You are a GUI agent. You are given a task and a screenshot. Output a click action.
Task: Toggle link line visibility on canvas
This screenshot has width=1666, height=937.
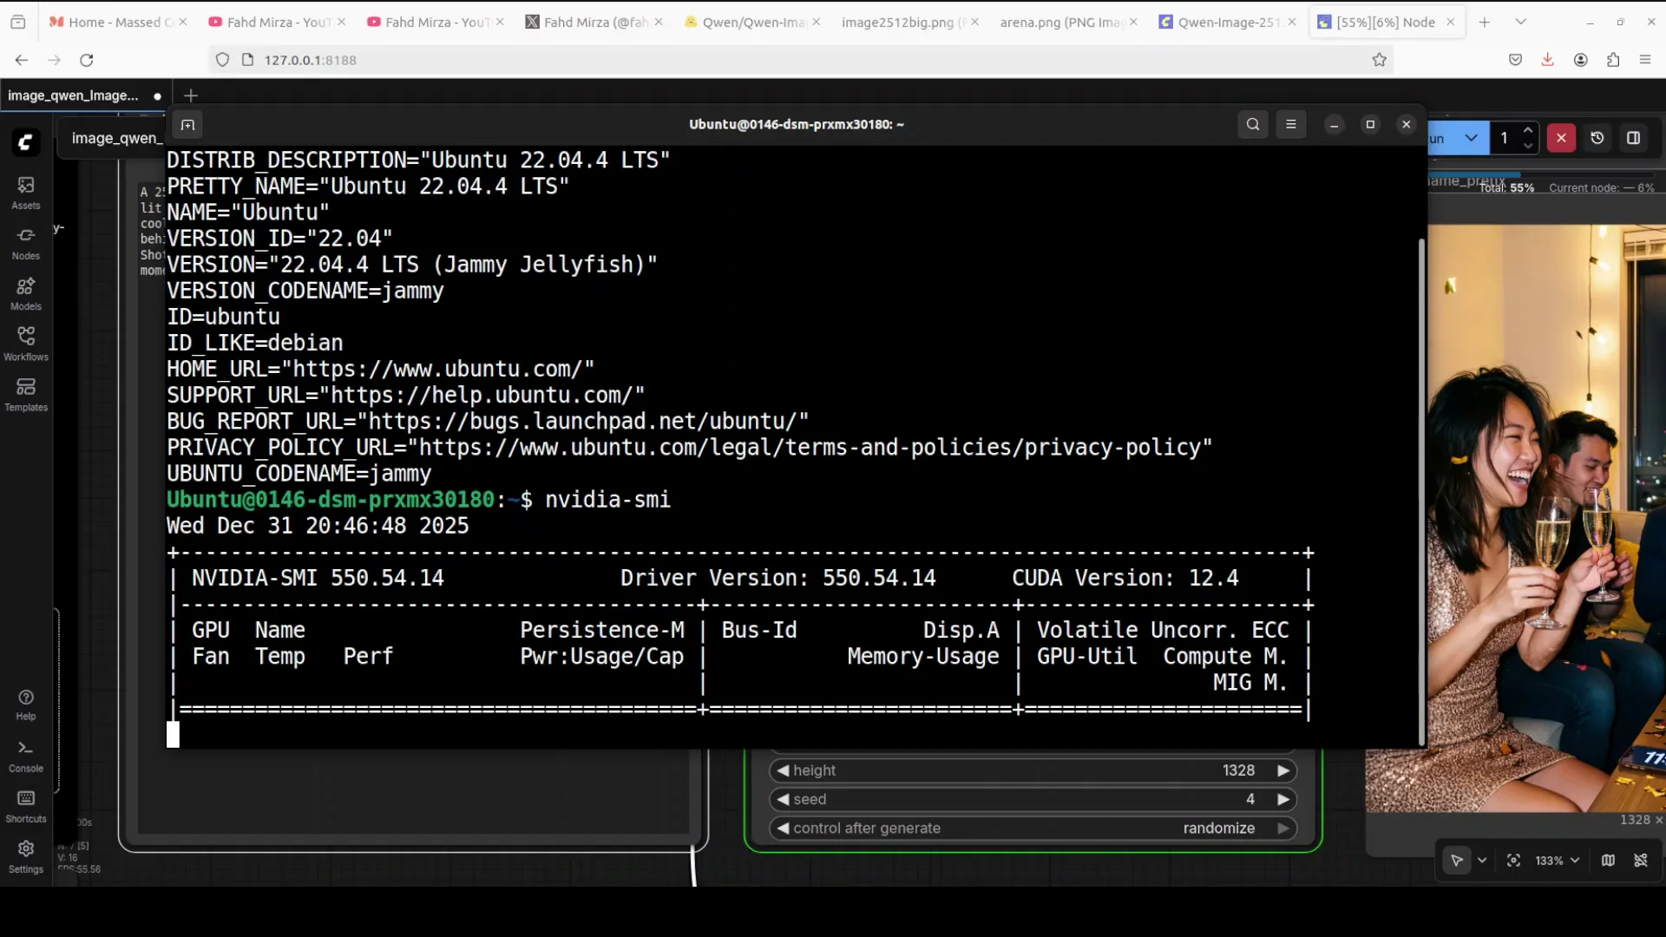(1643, 860)
